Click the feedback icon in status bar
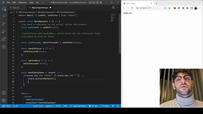This screenshot has width=203, height=114. (x=113, y=106)
